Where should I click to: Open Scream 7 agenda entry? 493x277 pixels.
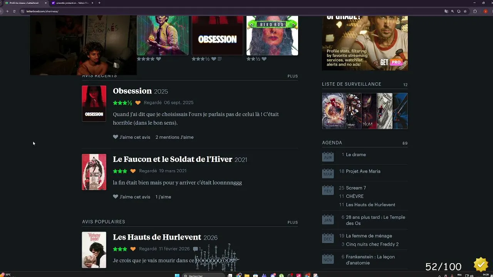coord(356,188)
